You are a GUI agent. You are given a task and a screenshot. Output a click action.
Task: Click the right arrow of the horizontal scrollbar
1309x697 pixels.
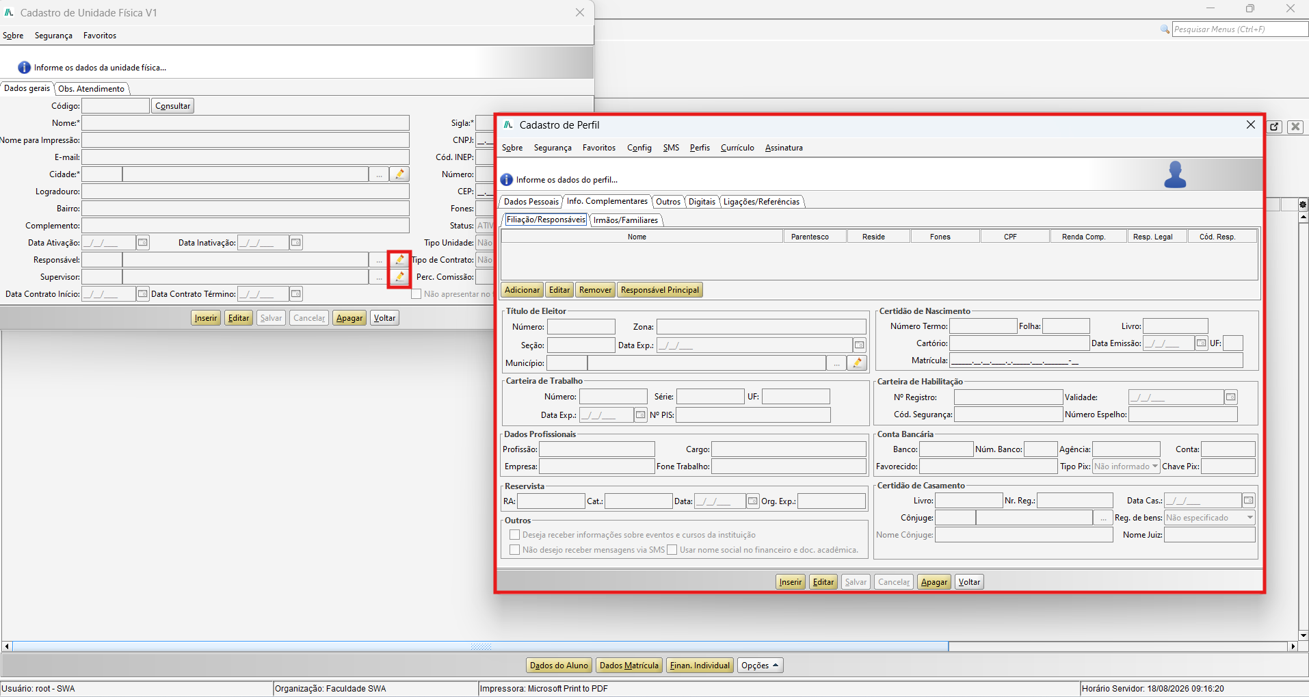tap(1293, 646)
